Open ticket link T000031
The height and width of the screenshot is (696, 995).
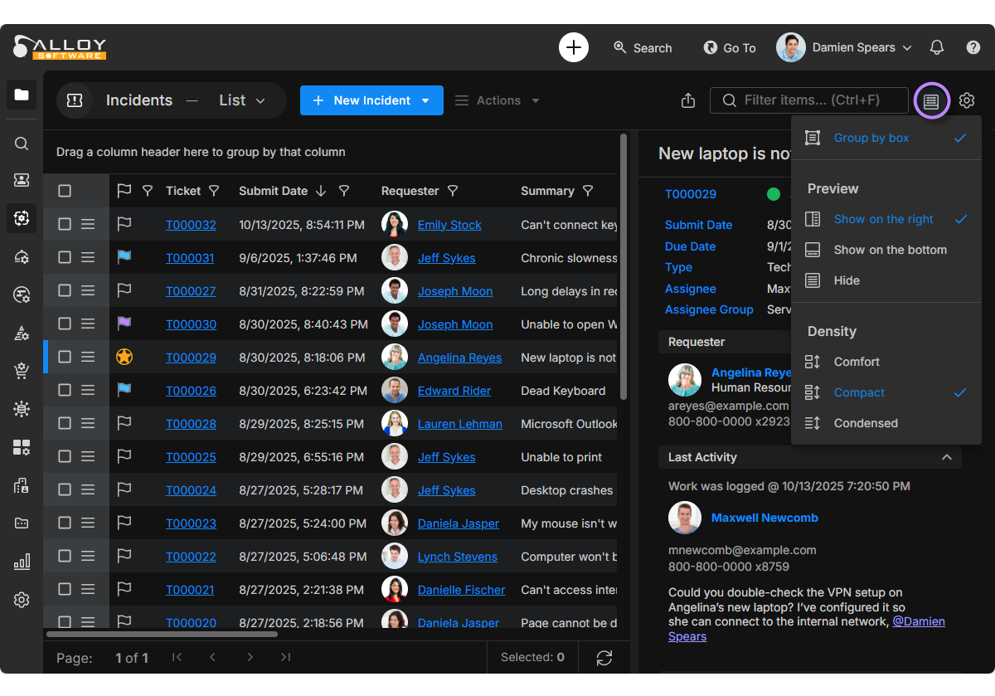click(x=190, y=258)
